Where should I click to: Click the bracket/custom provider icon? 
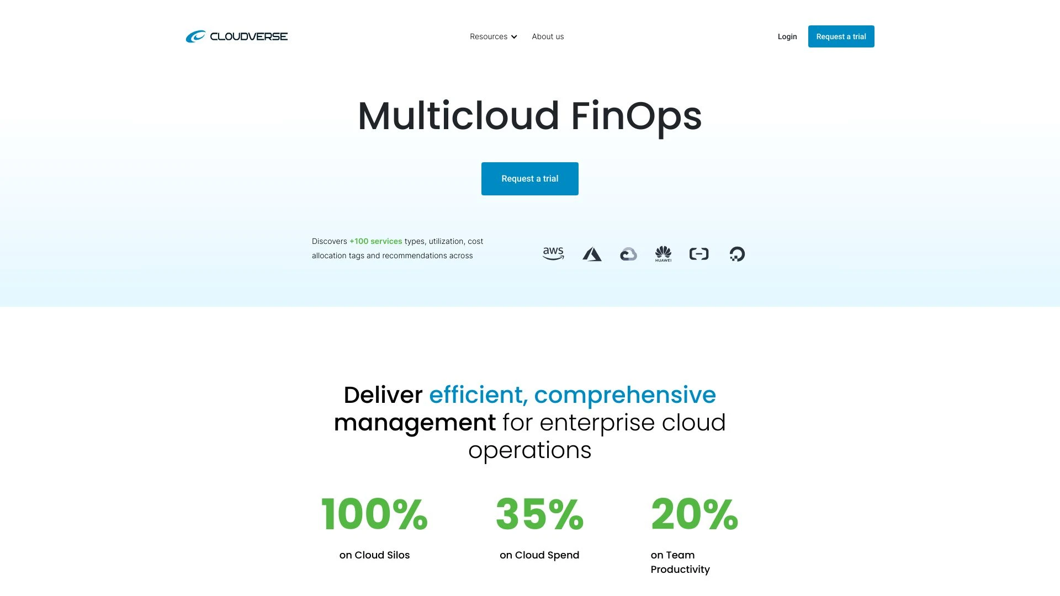click(699, 253)
